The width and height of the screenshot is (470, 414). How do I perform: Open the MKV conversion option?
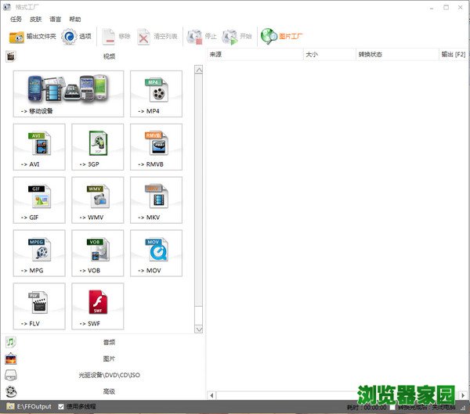click(x=156, y=200)
